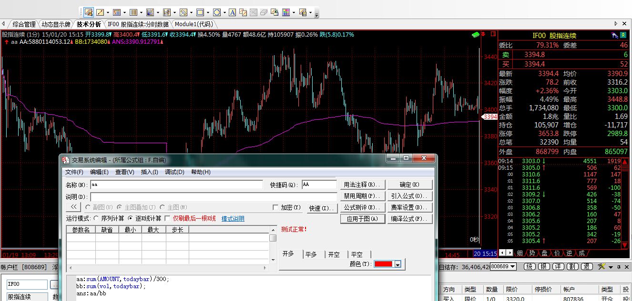Select the 逐K线计算 run mode radio
This screenshot has height=301, width=632.
click(x=131, y=218)
